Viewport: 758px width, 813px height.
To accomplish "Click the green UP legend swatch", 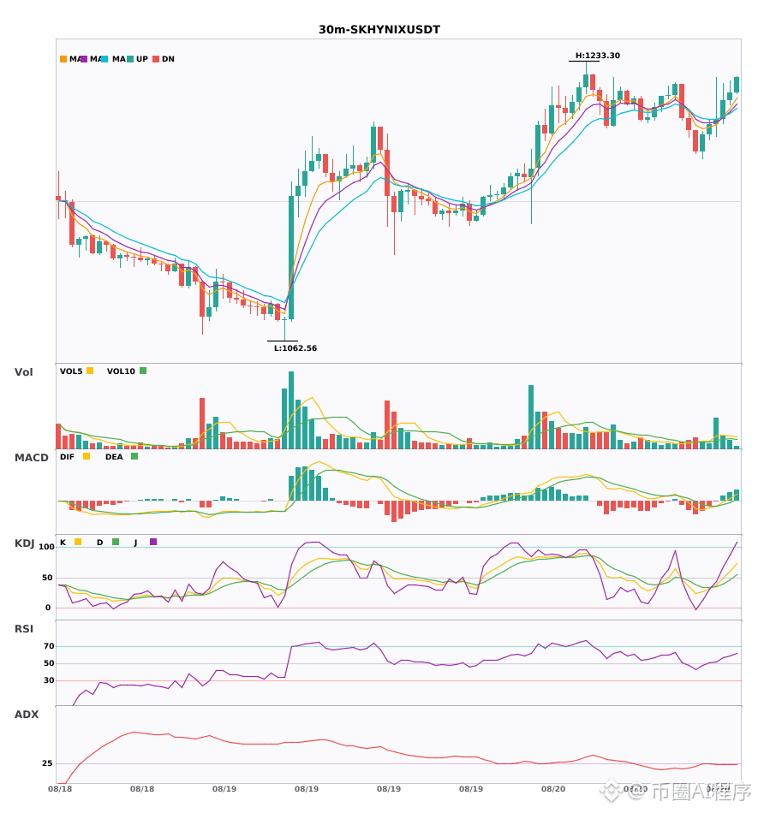I will point(130,59).
